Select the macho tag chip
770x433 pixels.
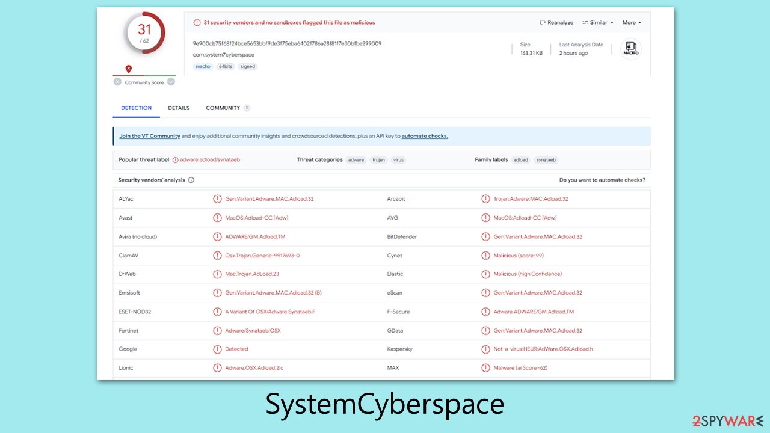coord(203,66)
